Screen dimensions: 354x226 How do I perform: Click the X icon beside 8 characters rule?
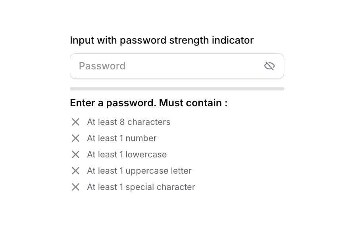click(x=75, y=122)
